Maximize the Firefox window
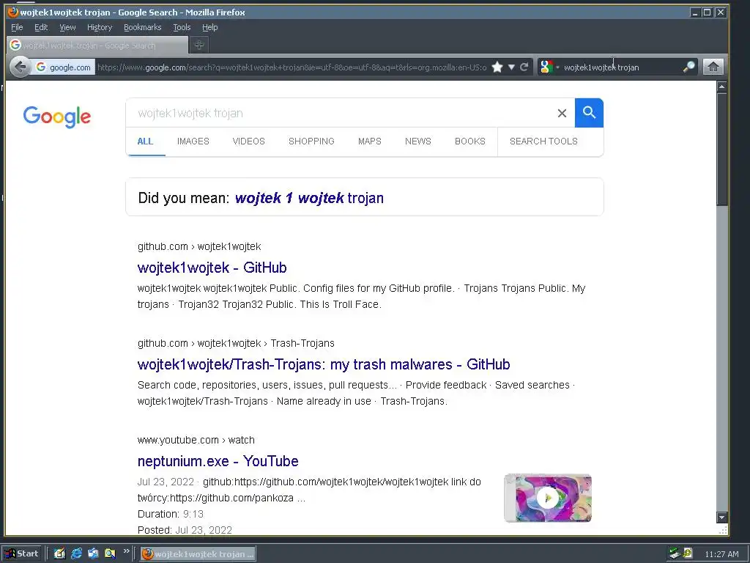The height and width of the screenshot is (563, 750). tap(708, 12)
